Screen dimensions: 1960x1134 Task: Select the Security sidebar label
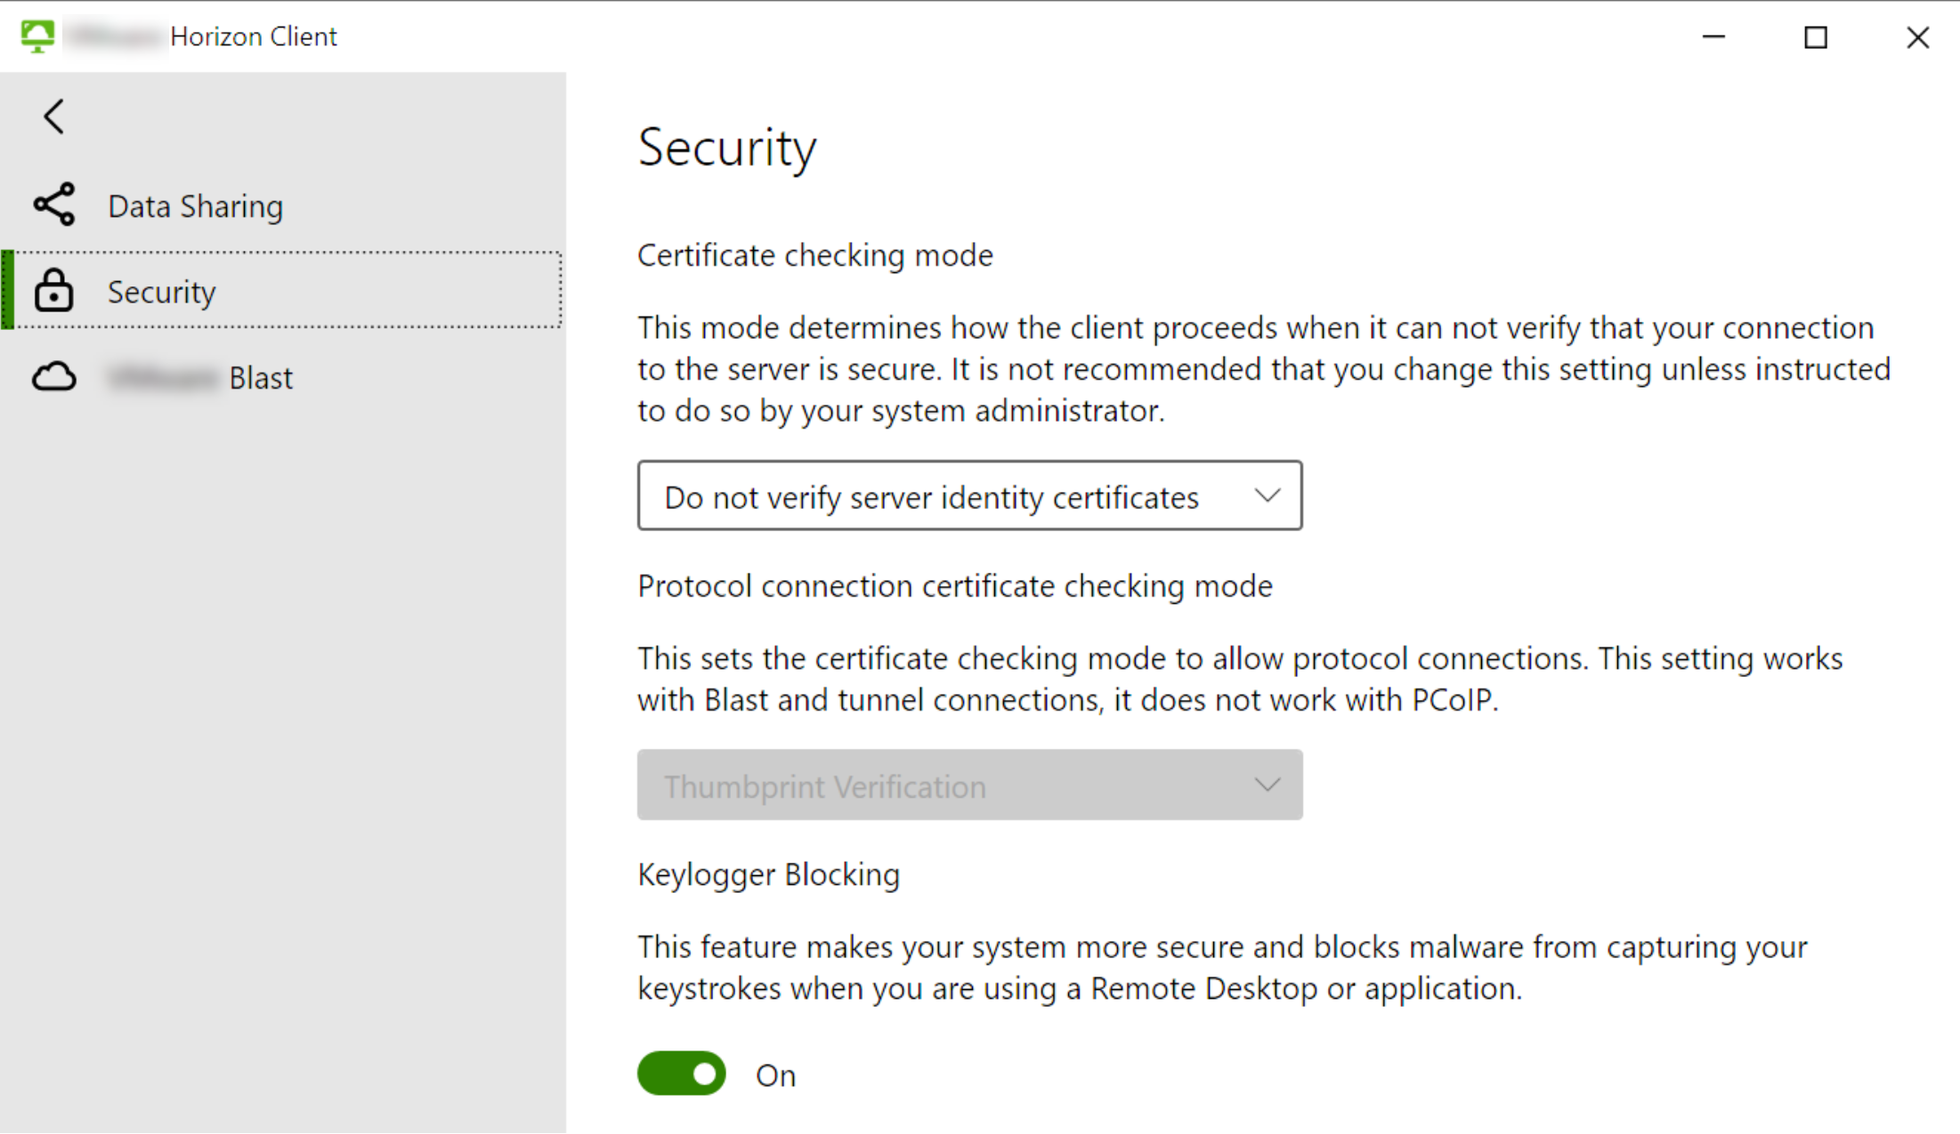162,292
